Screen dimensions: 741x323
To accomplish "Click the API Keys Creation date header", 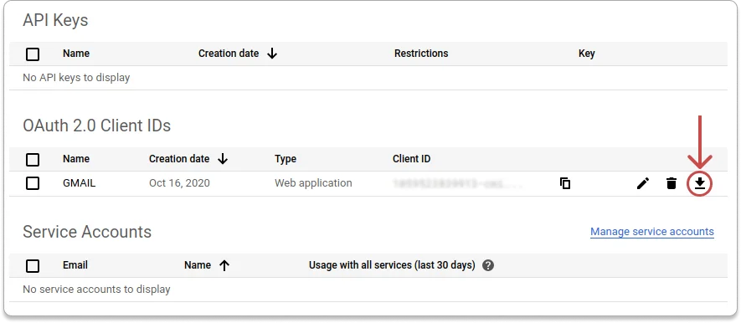I will pyautogui.click(x=229, y=54).
